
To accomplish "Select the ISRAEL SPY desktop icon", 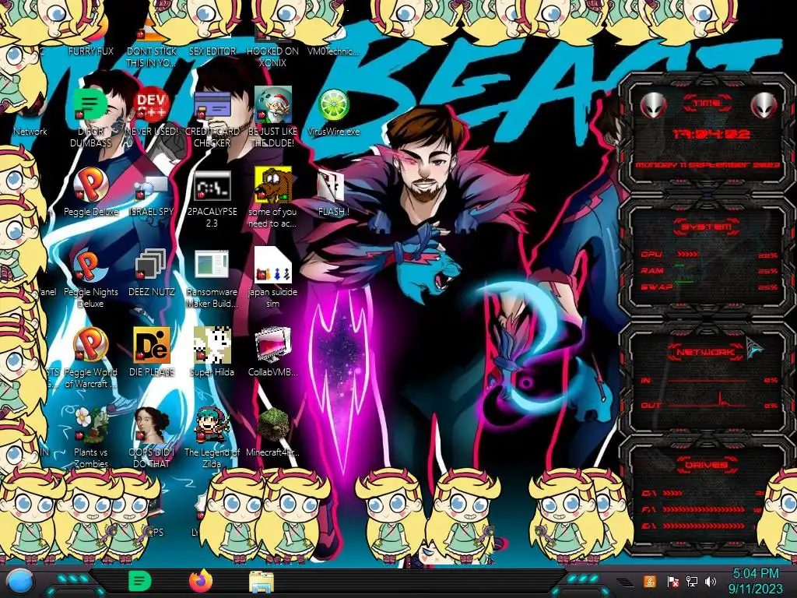I will [x=152, y=189].
